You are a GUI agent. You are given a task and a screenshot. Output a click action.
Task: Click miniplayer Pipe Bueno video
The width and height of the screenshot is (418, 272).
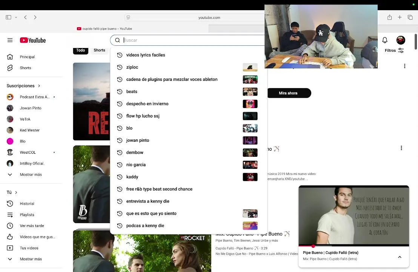(x=354, y=215)
